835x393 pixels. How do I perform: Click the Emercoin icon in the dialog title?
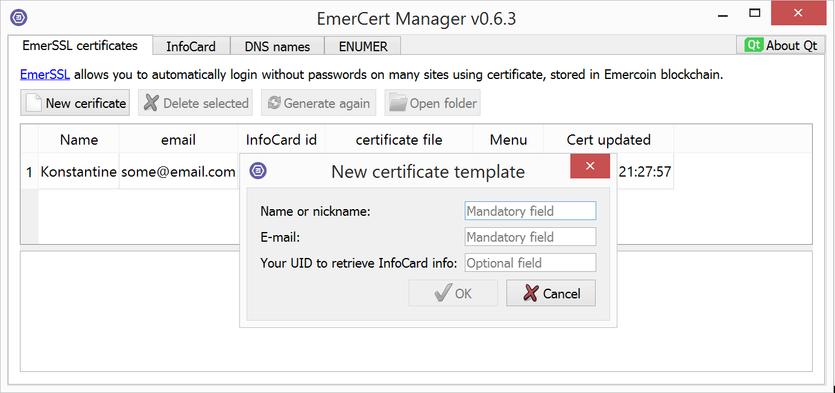coord(258,171)
